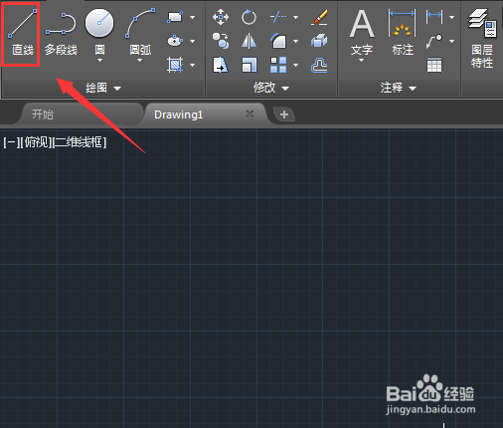Screen dimensions: 503x428
Task: Open Arc (圆弧) options dropdown arrow
Action: coord(140,61)
